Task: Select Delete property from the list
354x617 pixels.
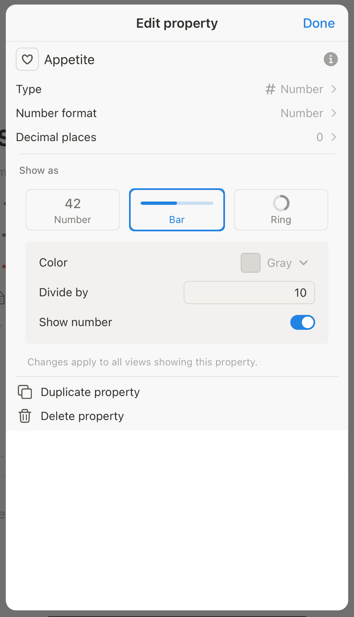Action: click(82, 416)
